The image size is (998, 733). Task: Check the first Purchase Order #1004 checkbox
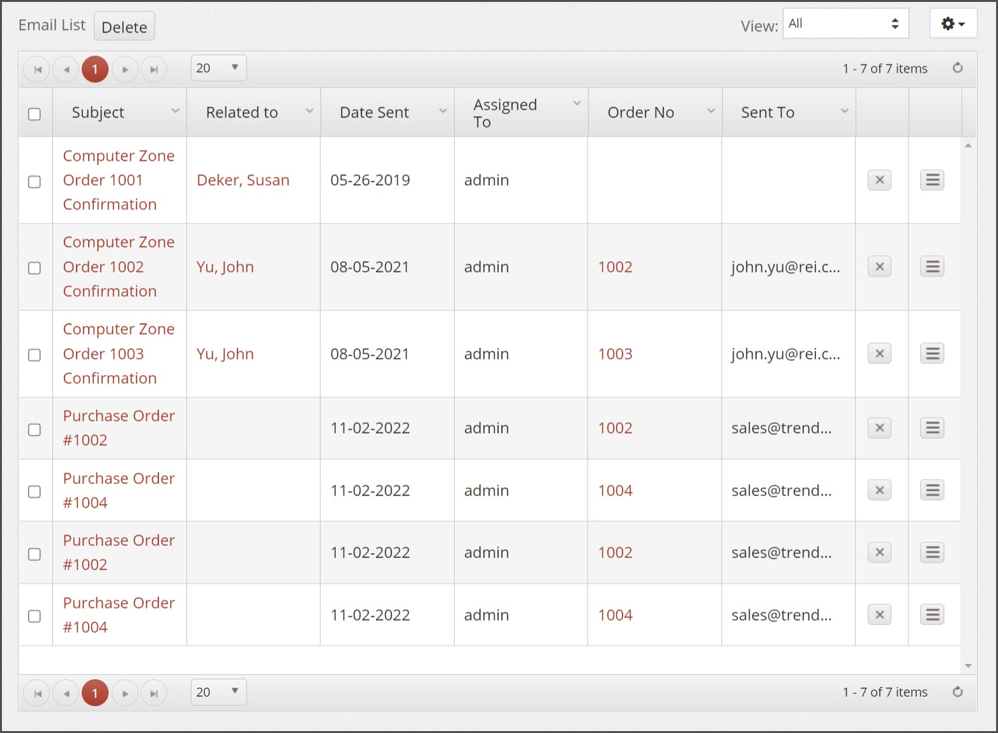pos(34,492)
